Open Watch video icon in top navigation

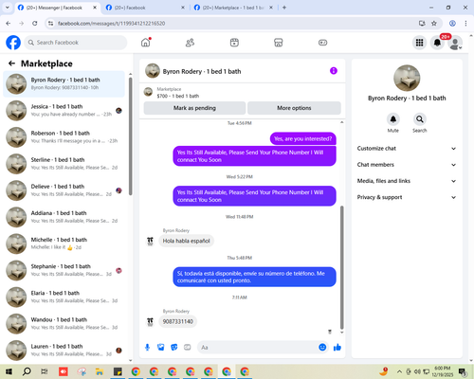[x=234, y=43]
